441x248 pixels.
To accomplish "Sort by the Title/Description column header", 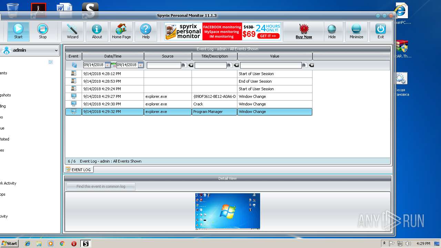I will click(215, 56).
